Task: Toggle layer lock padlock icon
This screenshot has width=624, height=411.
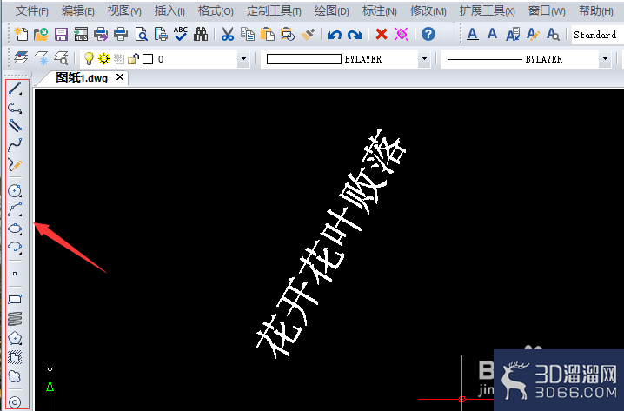Action: click(x=133, y=59)
